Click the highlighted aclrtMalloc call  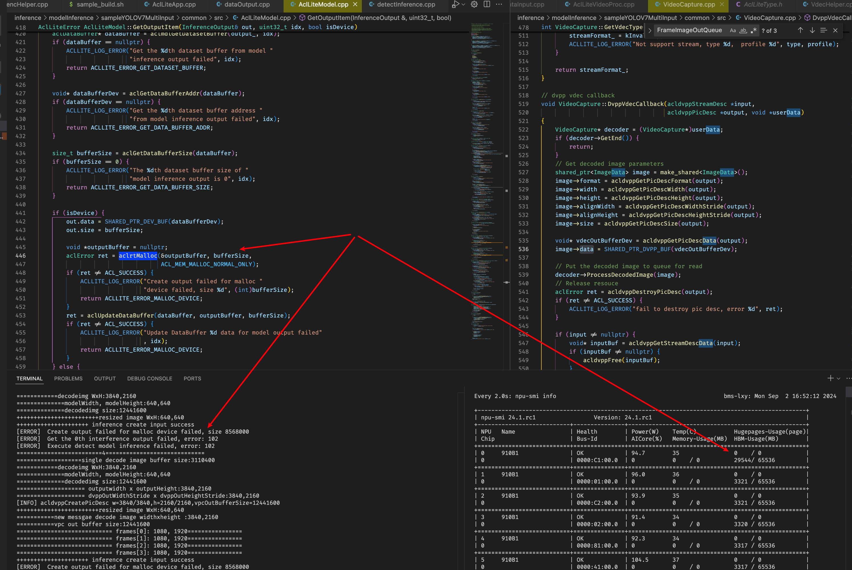pos(138,256)
